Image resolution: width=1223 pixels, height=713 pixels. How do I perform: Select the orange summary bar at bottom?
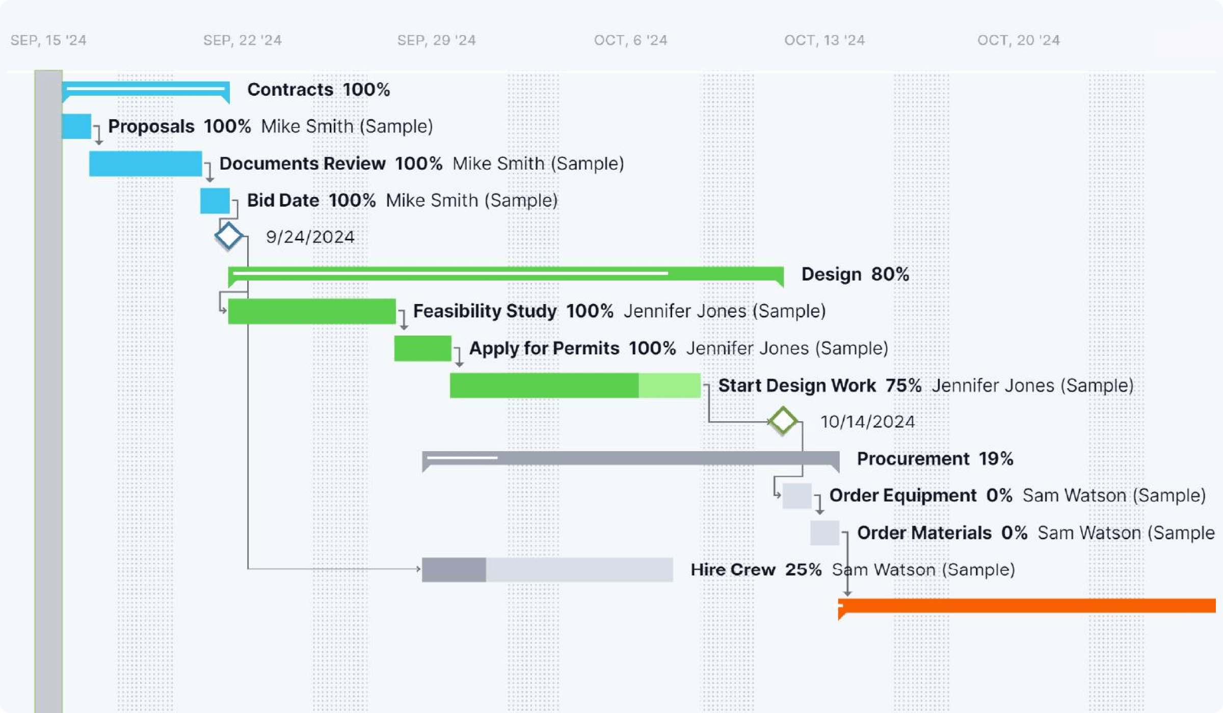point(1026,606)
